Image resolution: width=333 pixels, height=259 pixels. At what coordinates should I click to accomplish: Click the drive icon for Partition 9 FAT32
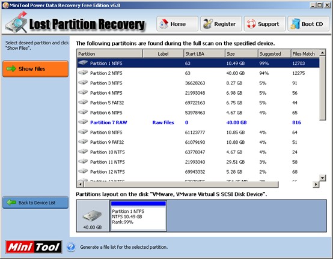(x=83, y=141)
